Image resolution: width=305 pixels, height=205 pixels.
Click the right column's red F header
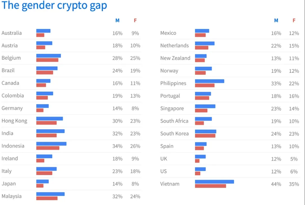[x=294, y=20]
